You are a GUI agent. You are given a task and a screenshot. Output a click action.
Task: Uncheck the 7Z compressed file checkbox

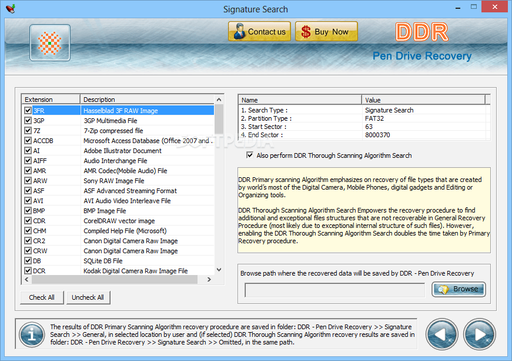(28, 131)
